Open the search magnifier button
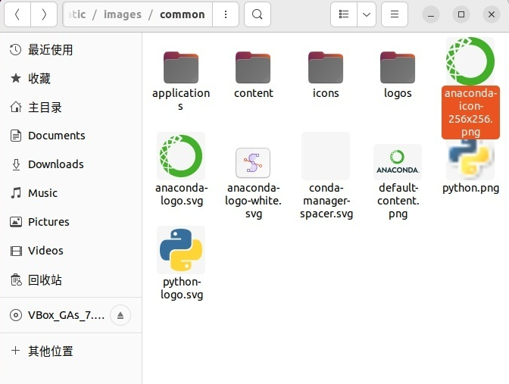Viewport: 509px width, 384px height. [x=258, y=14]
